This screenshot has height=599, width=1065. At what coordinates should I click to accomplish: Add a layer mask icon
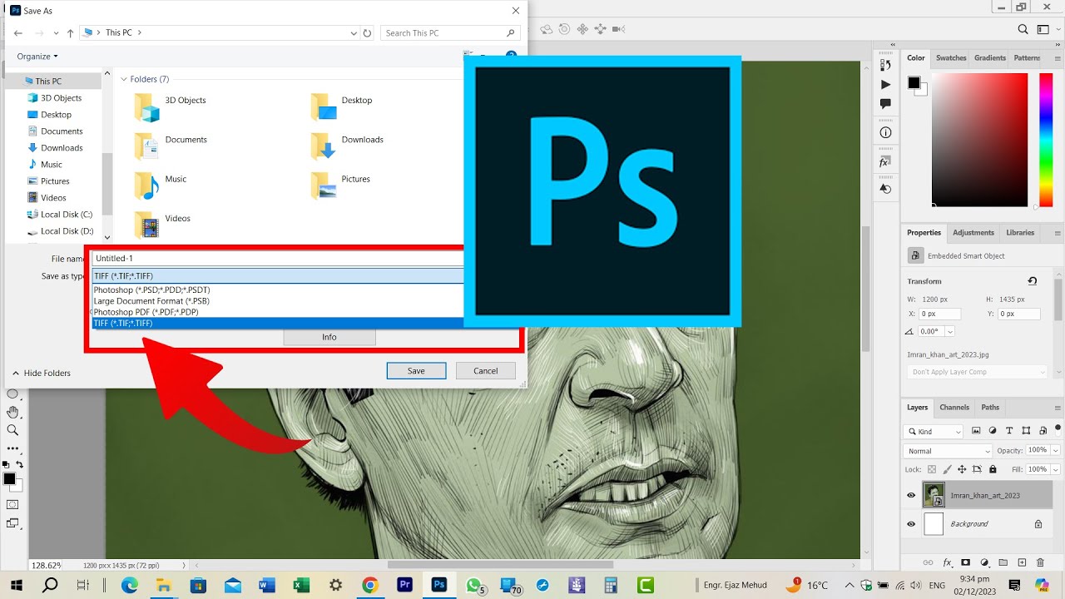click(x=966, y=562)
